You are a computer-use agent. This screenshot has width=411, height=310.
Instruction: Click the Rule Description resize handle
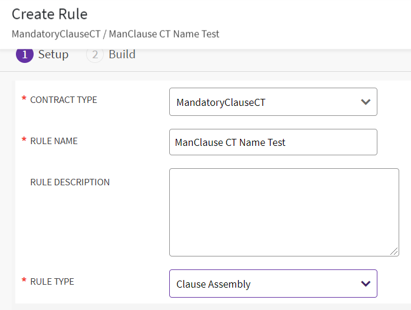tap(394, 251)
